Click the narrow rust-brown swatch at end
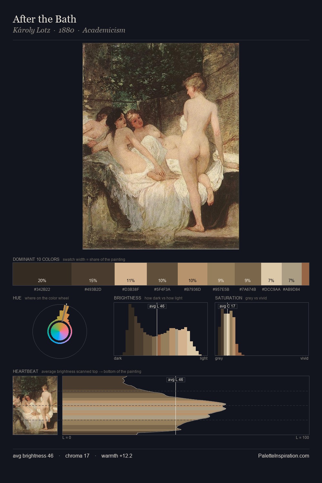This screenshot has width=322, height=483. click(305, 274)
